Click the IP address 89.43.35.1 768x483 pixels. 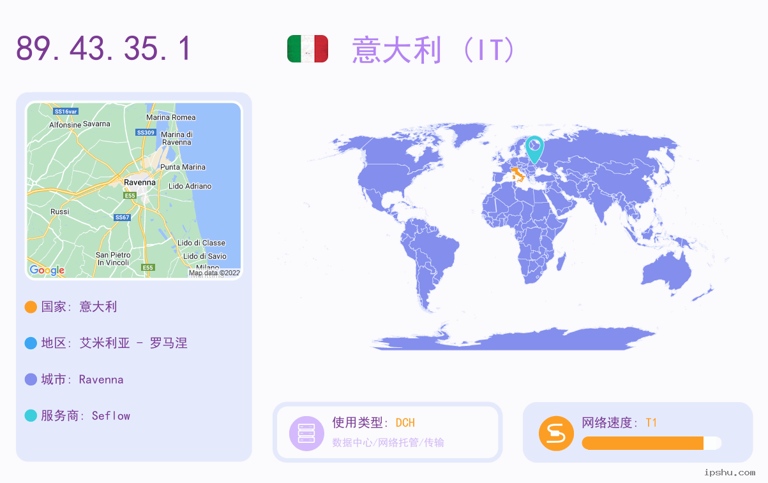[x=103, y=48]
